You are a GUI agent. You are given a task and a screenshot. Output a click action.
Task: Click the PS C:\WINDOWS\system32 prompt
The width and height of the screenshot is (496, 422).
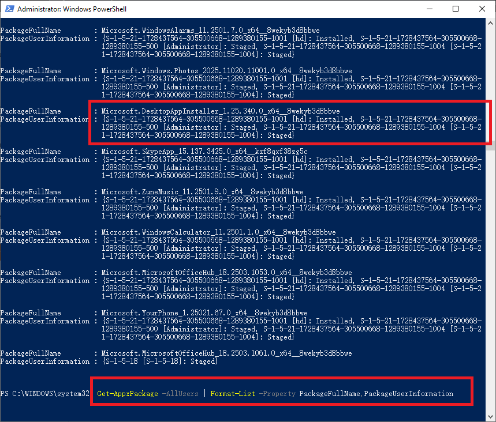tap(45, 394)
